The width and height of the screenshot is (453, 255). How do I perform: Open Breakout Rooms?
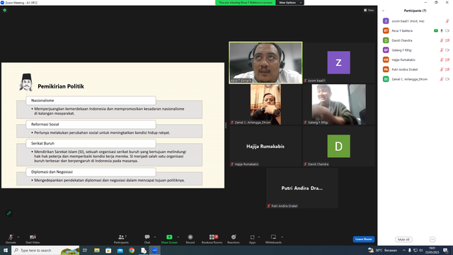(212, 239)
